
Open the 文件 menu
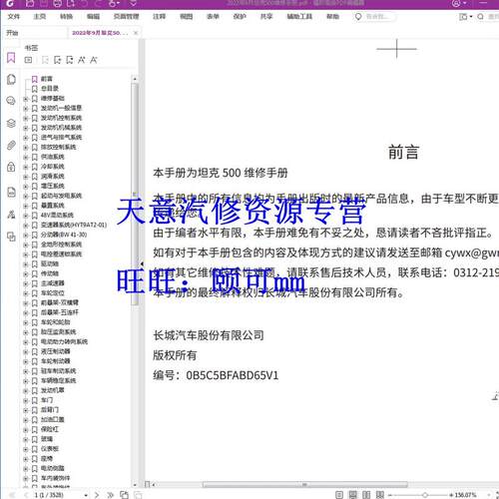(14, 17)
